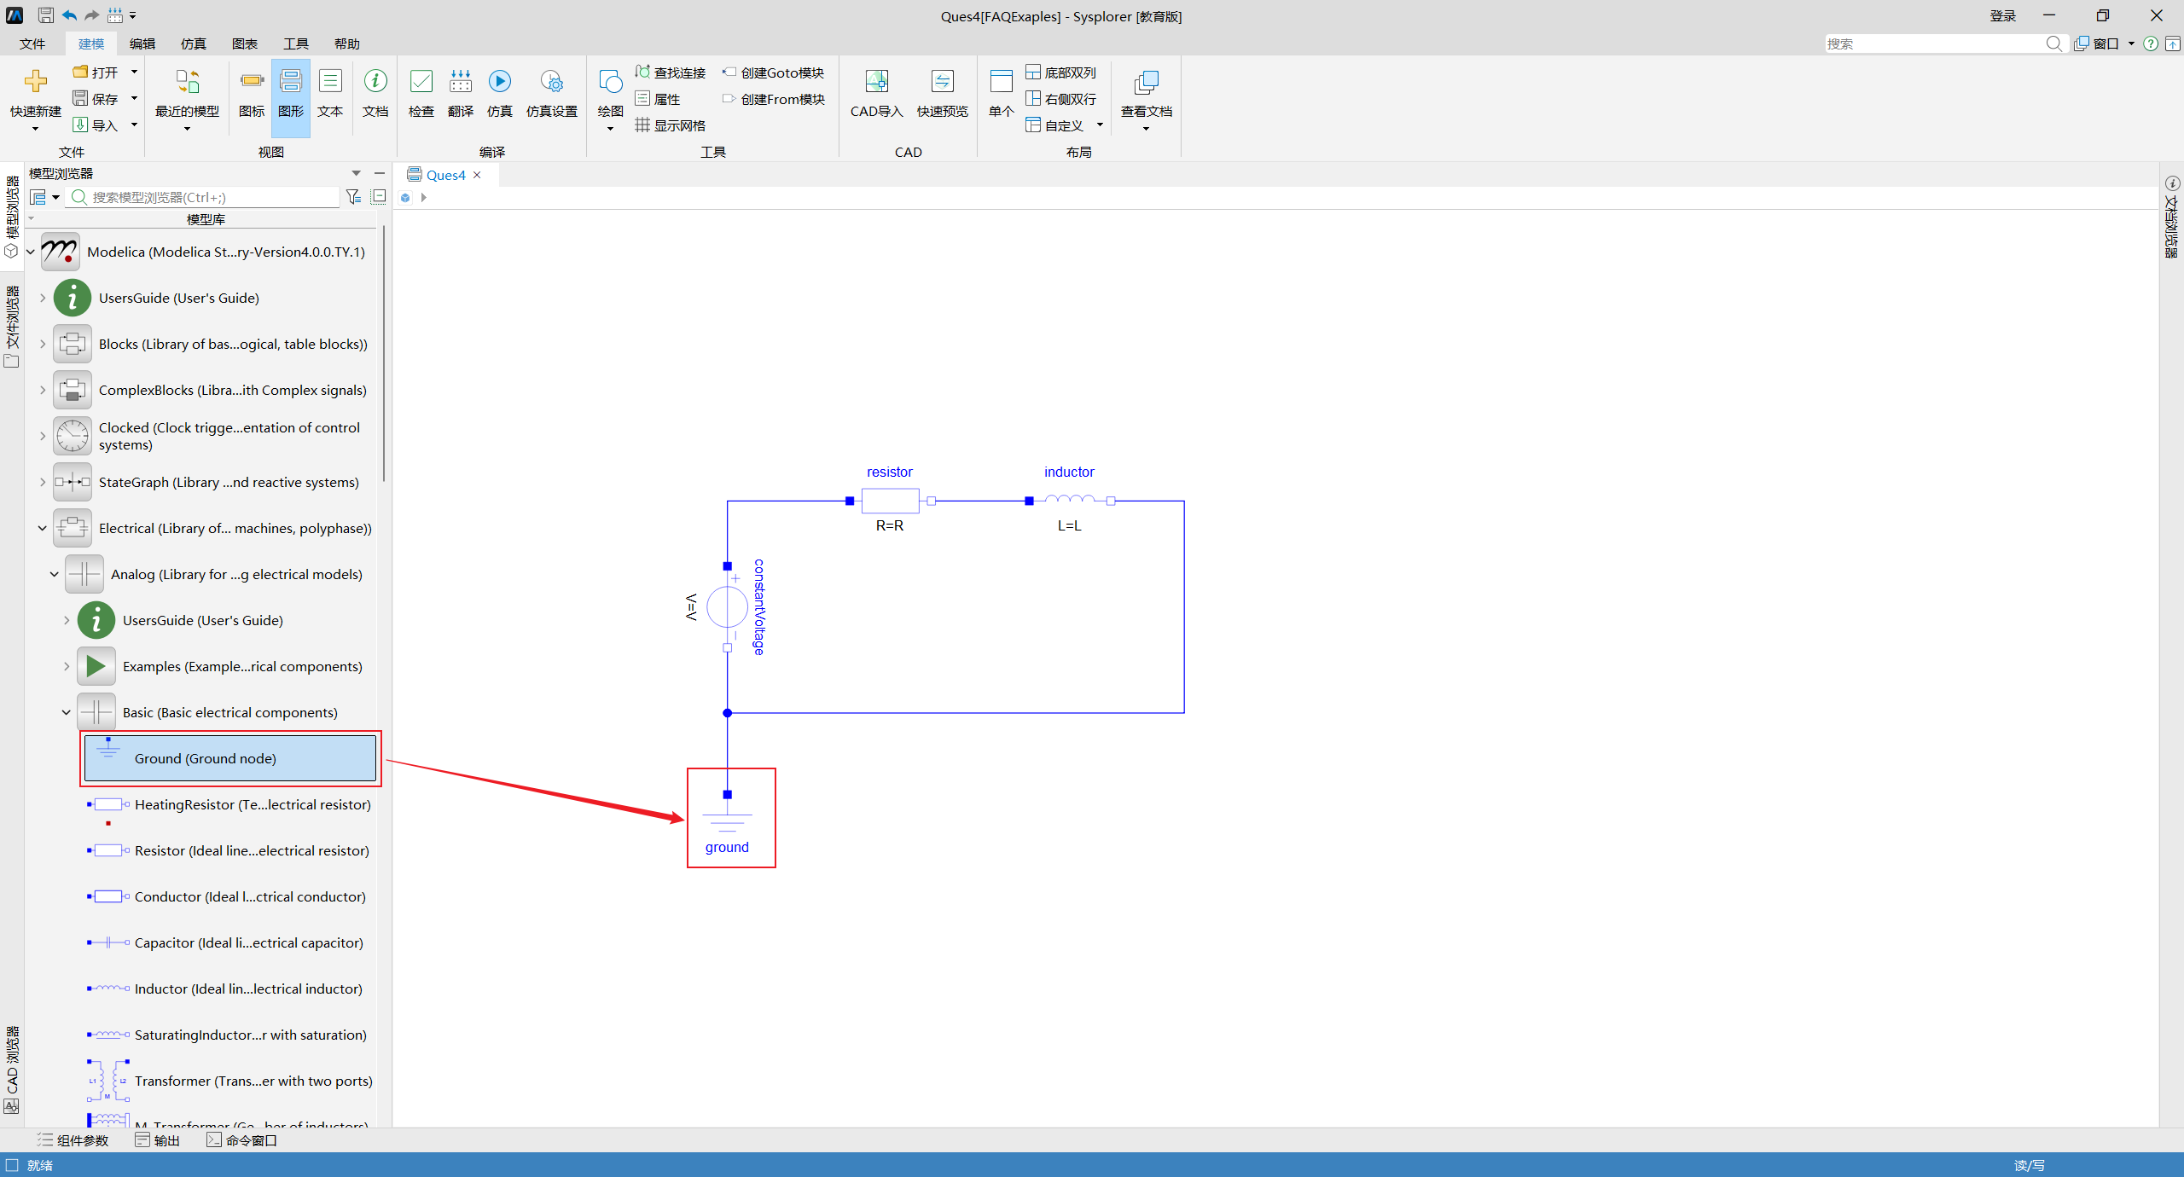Collapse the Electrical library node
Viewport: 2184px width, 1177px height.
43,528
